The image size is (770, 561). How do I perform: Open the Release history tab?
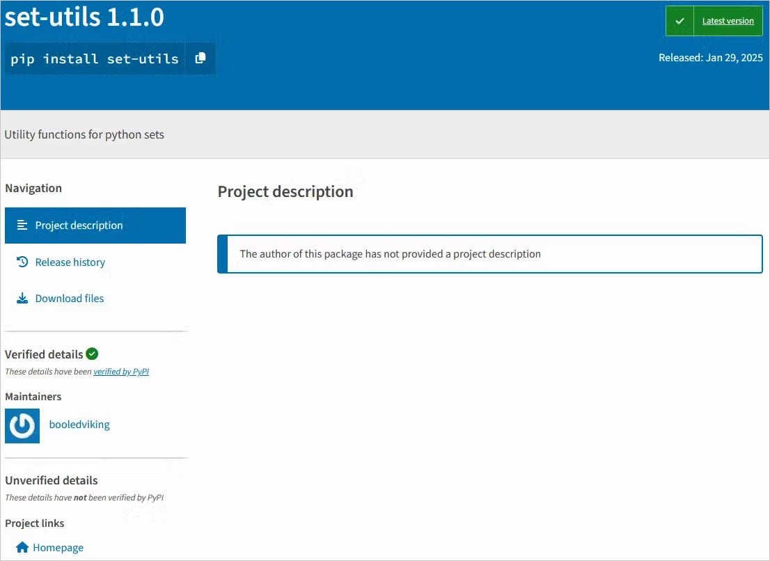click(x=70, y=262)
